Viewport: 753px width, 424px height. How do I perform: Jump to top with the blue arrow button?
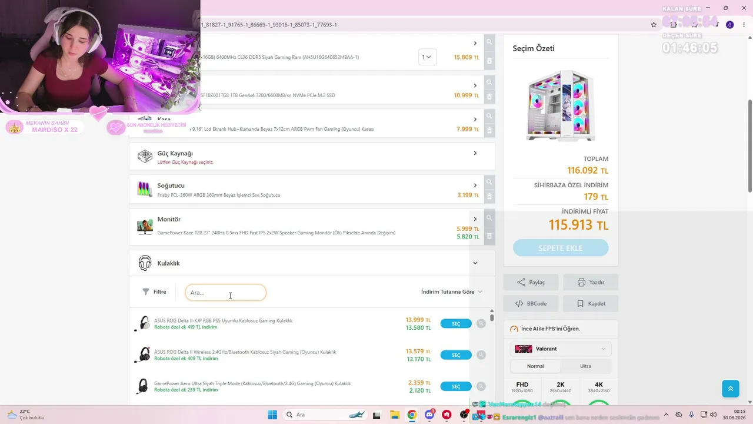point(731,388)
